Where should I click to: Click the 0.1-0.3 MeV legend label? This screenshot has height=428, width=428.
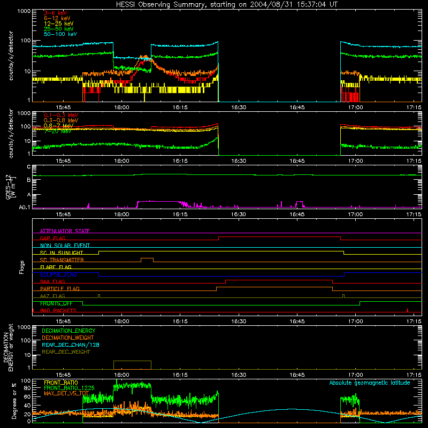click(61, 115)
